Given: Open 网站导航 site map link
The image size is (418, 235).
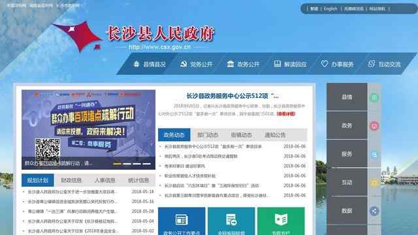Looking at the screenshot, I should [378, 8].
